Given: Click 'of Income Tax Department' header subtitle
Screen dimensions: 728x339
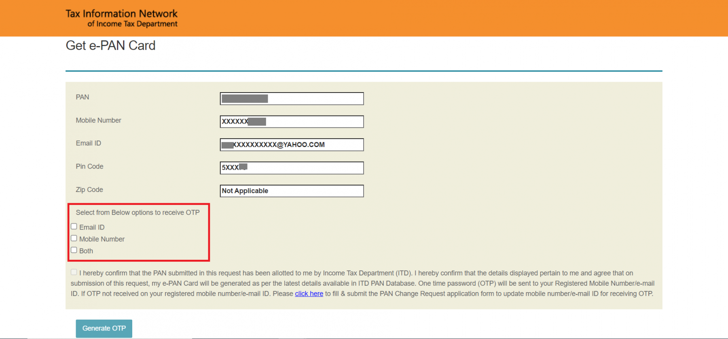Looking at the screenshot, I should (132, 24).
